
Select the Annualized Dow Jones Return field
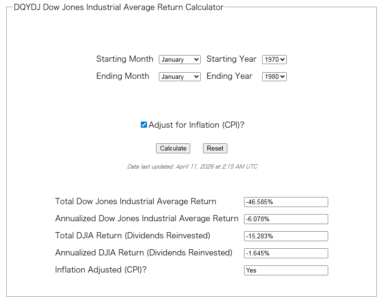click(285, 219)
